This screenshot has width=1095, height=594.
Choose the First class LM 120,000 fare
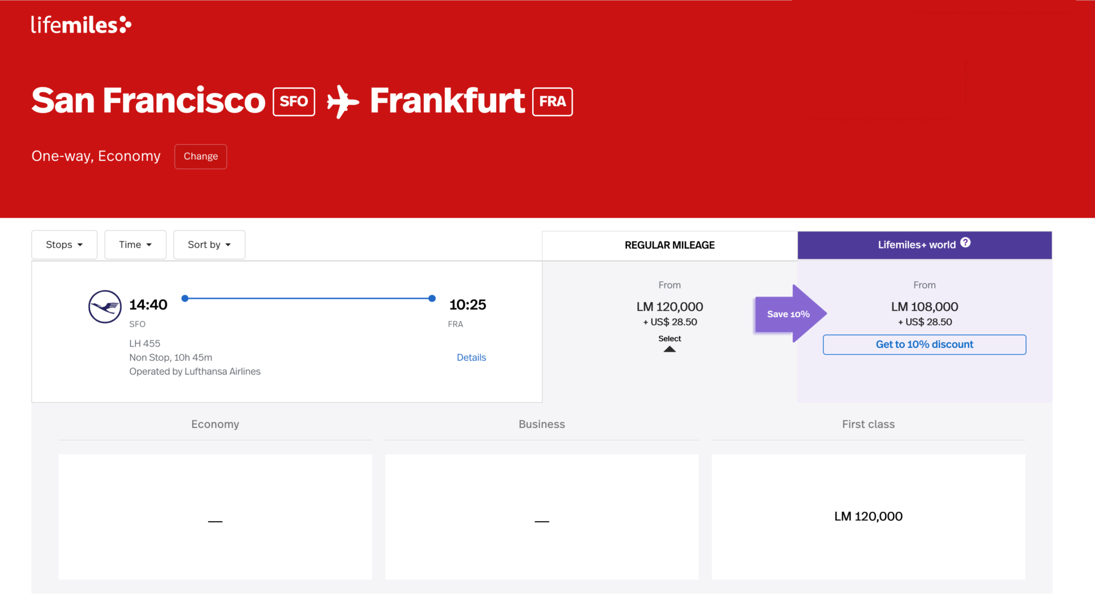(869, 516)
